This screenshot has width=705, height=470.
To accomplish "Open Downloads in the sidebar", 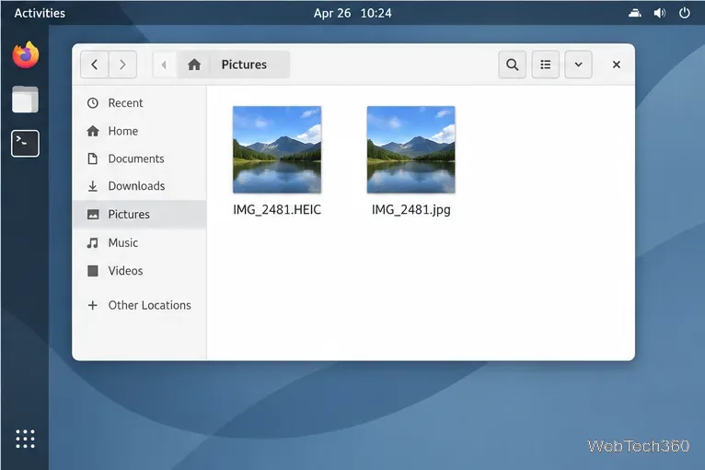I will (139, 186).
